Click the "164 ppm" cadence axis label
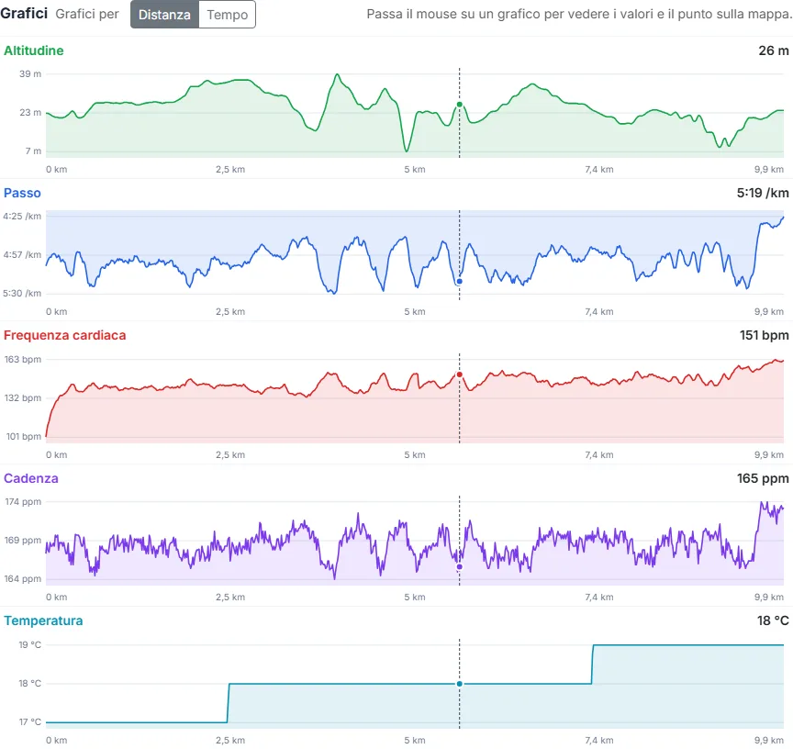Viewport: 793px width, 749px height. pyautogui.click(x=23, y=578)
